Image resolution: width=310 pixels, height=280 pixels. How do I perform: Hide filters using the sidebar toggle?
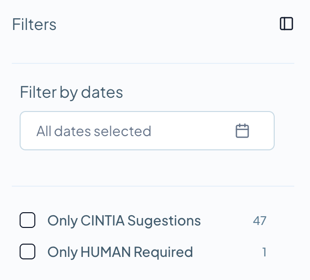click(286, 24)
